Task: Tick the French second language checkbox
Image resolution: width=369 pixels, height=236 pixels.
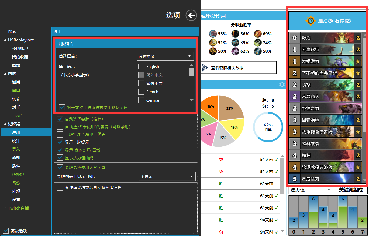Action: click(x=141, y=92)
